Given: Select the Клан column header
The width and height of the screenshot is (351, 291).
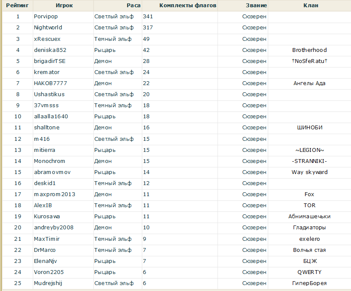Looking at the screenshot, I should pos(311,6).
